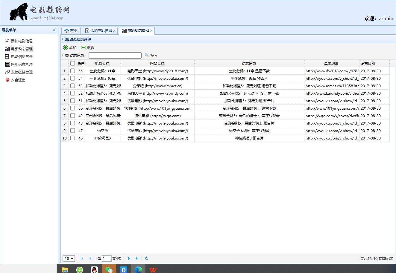Click 安全退出 to log out
This screenshot has height=273, width=396.
pos(16,80)
